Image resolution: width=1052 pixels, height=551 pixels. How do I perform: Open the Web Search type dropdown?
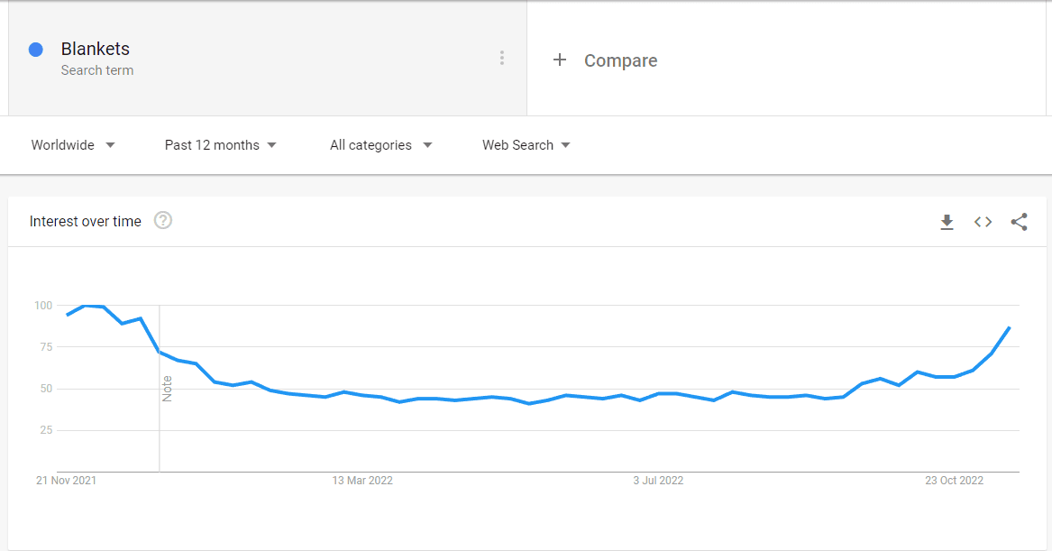tap(526, 145)
